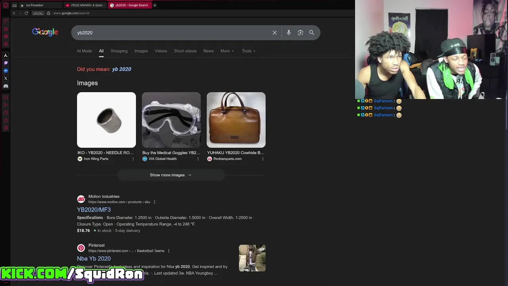Image resolution: width=508 pixels, height=286 pixels.
Task: Open the Shopping results tab
Action: pyautogui.click(x=119, y=51)
